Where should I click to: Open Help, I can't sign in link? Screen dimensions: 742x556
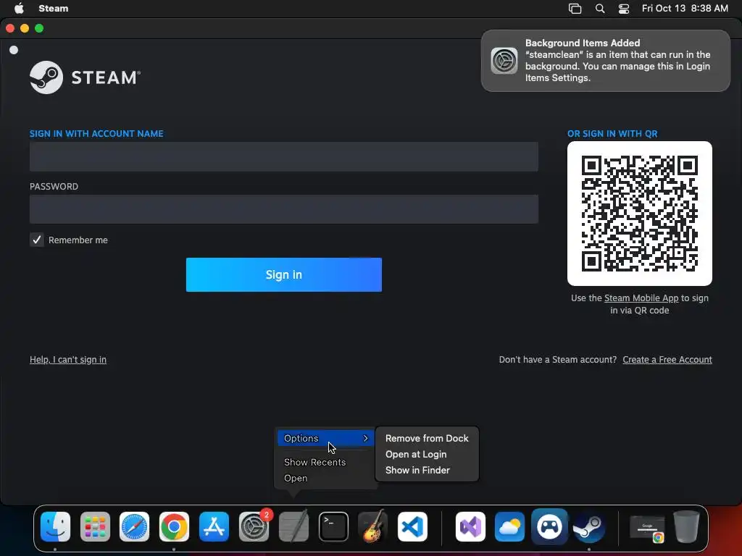[68, 359]
